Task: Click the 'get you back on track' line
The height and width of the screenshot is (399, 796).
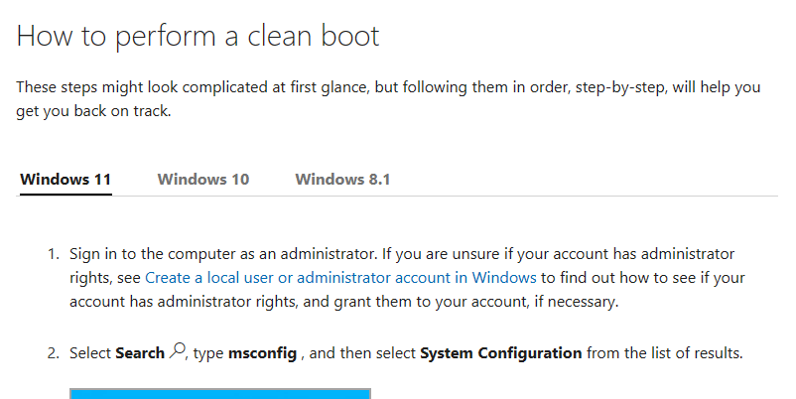Action: 94,111
